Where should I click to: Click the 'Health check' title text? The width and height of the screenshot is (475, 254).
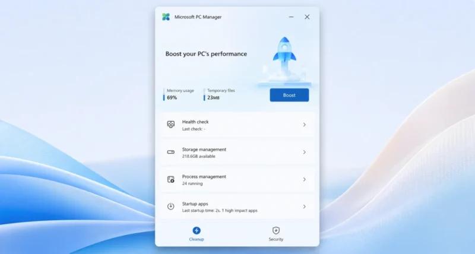coord(195,122)
